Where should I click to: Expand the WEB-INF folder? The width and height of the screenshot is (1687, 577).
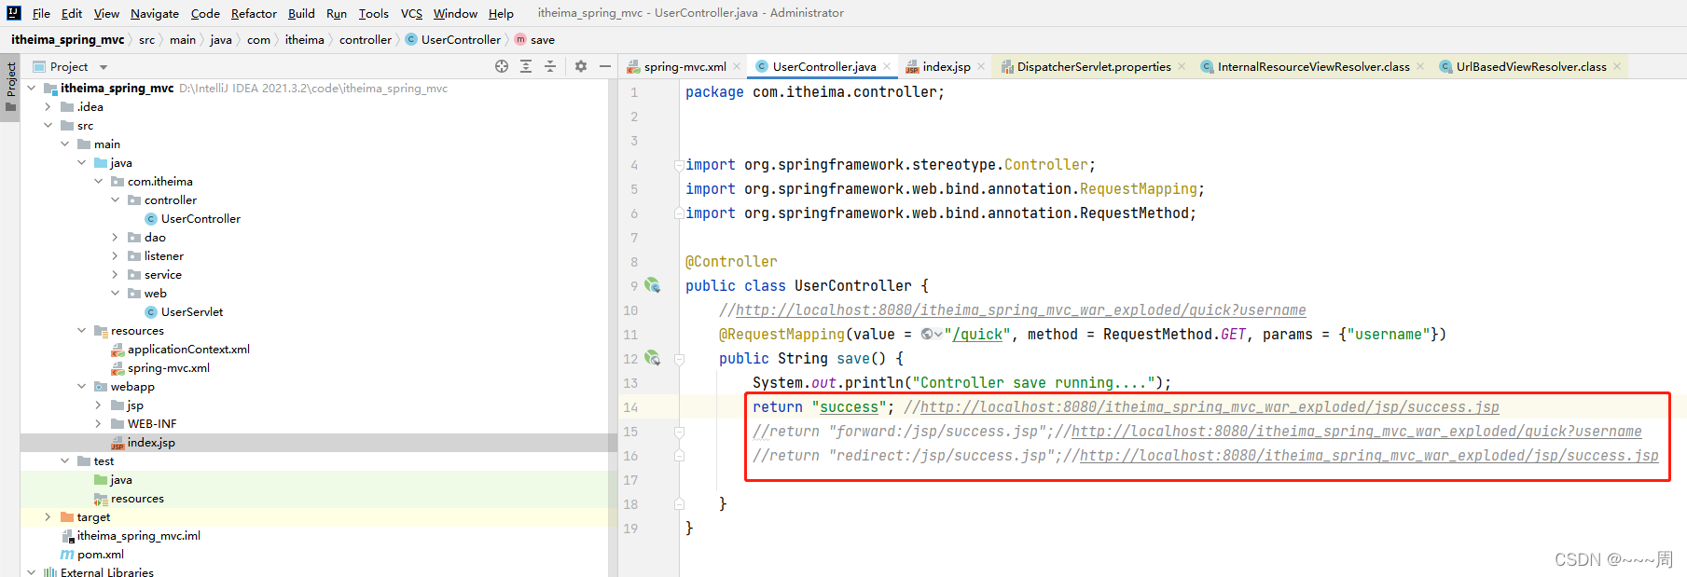(99, 423)
